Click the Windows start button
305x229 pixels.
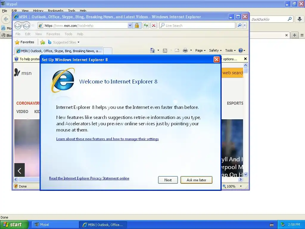(x=14, y=225)
